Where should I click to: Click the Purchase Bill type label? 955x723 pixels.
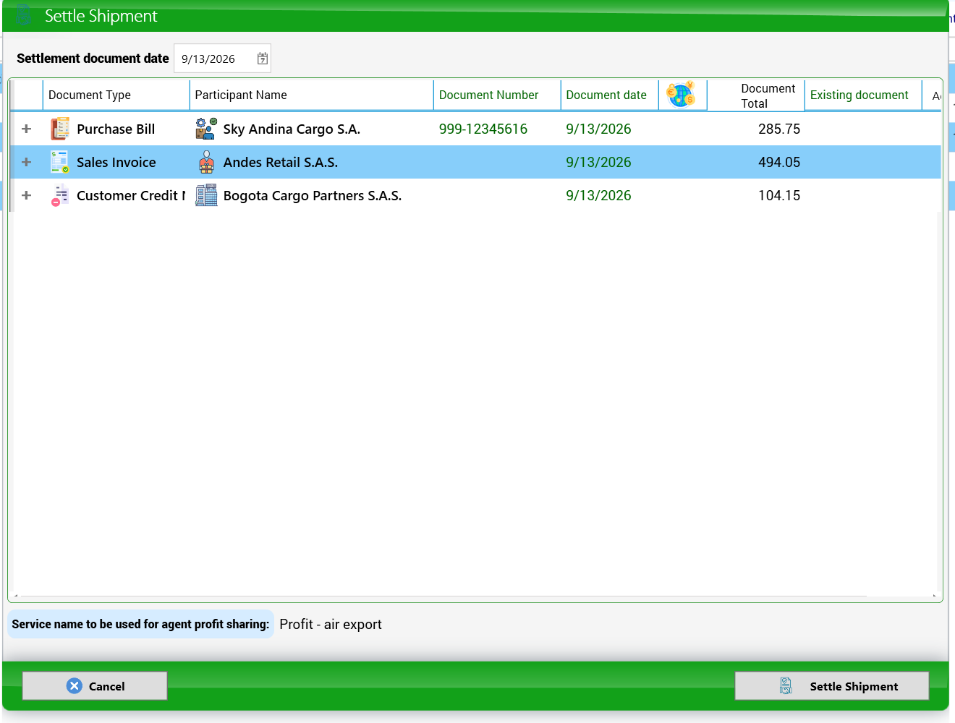[116, 129]
